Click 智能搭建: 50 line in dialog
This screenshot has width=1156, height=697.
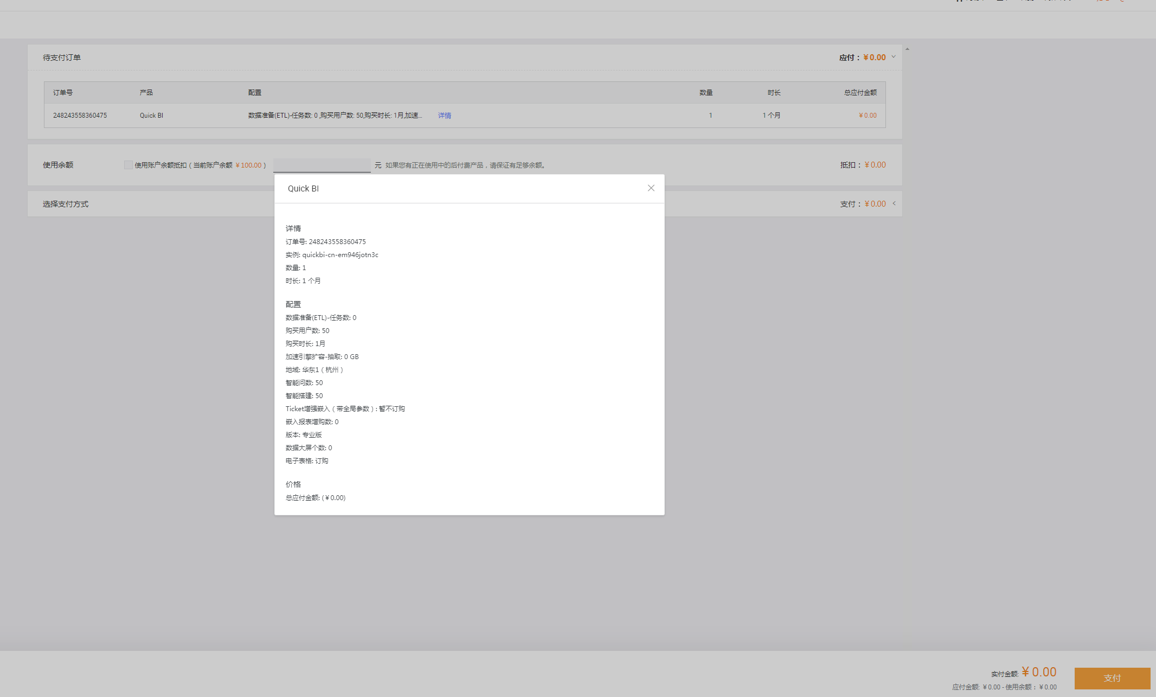[304, 396]
